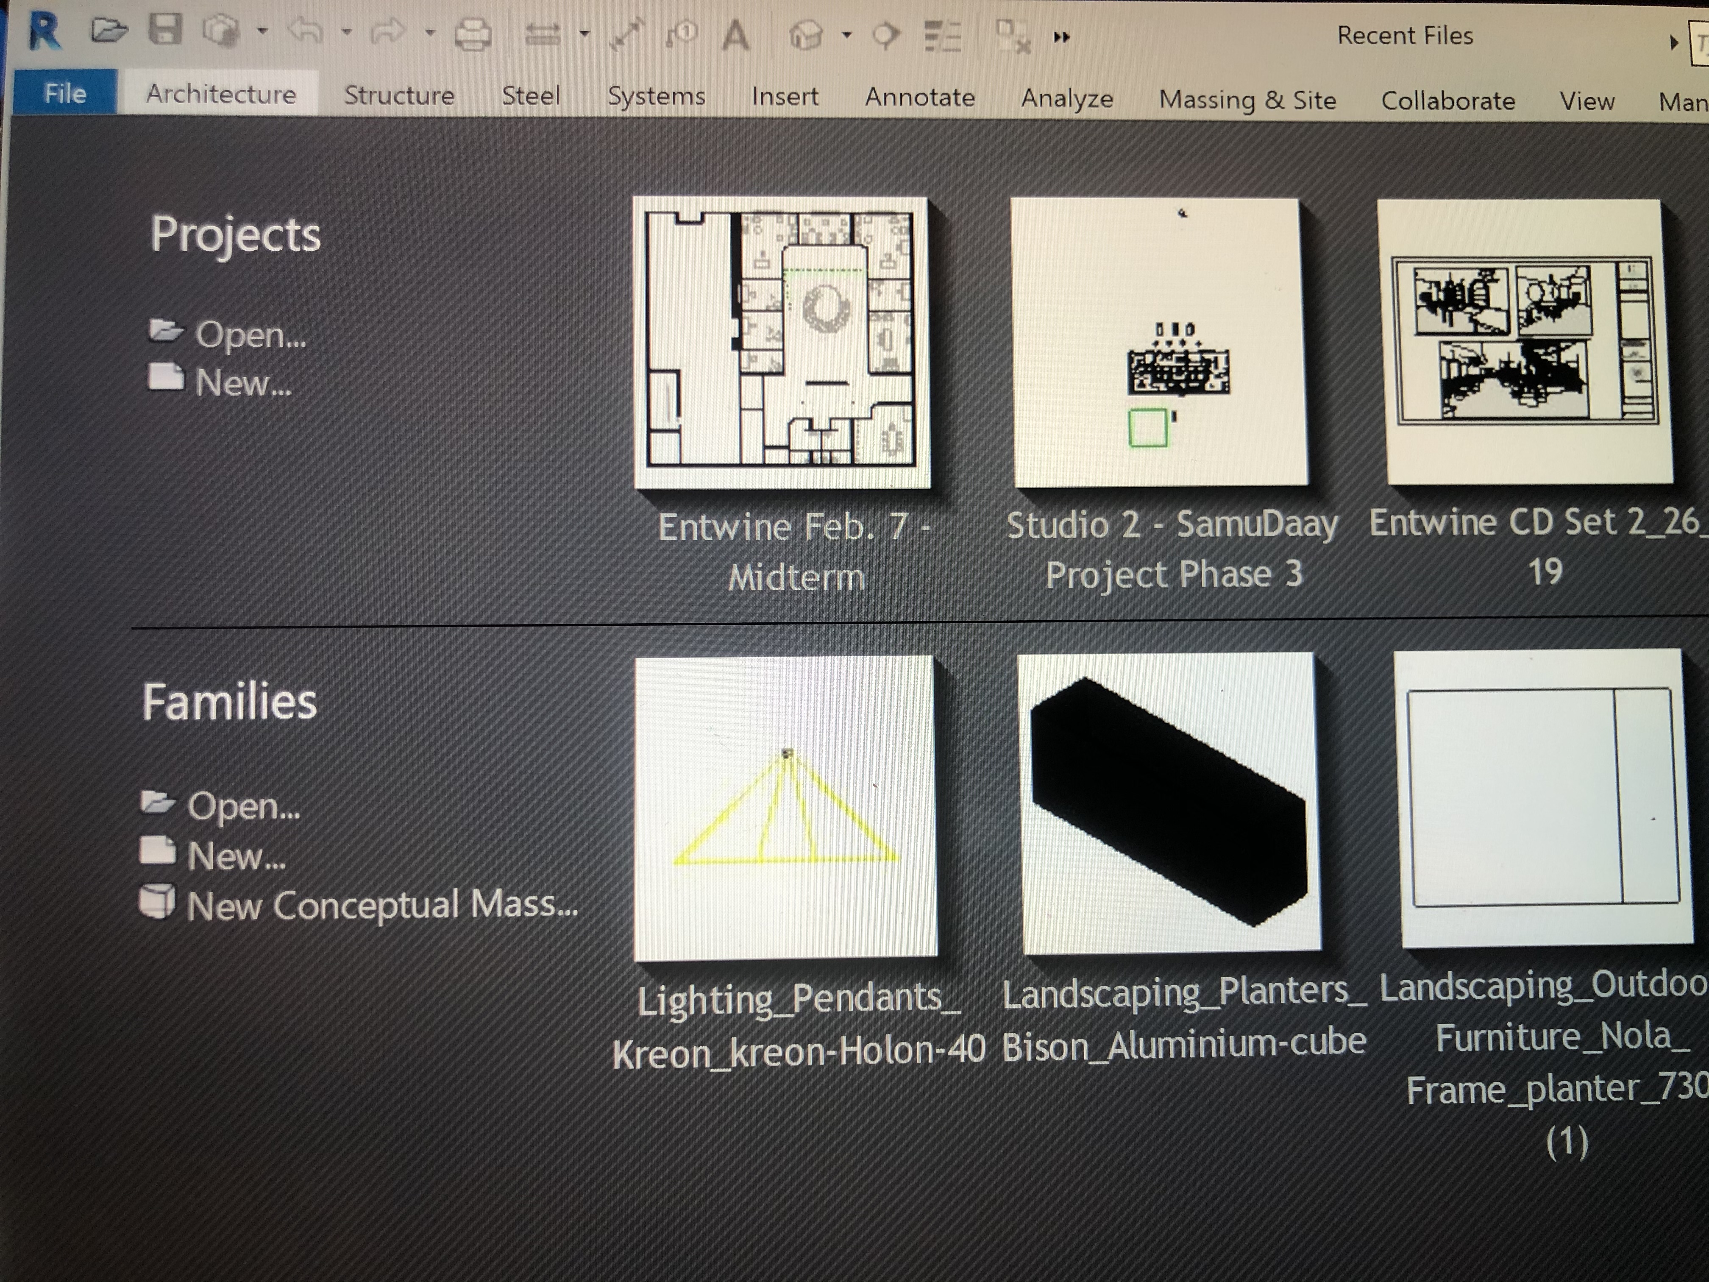The width and height of the screenshot is (1709, 1282).
Task: Expand hidden quick access toolbar items
Action: (x=1062, y=37)
